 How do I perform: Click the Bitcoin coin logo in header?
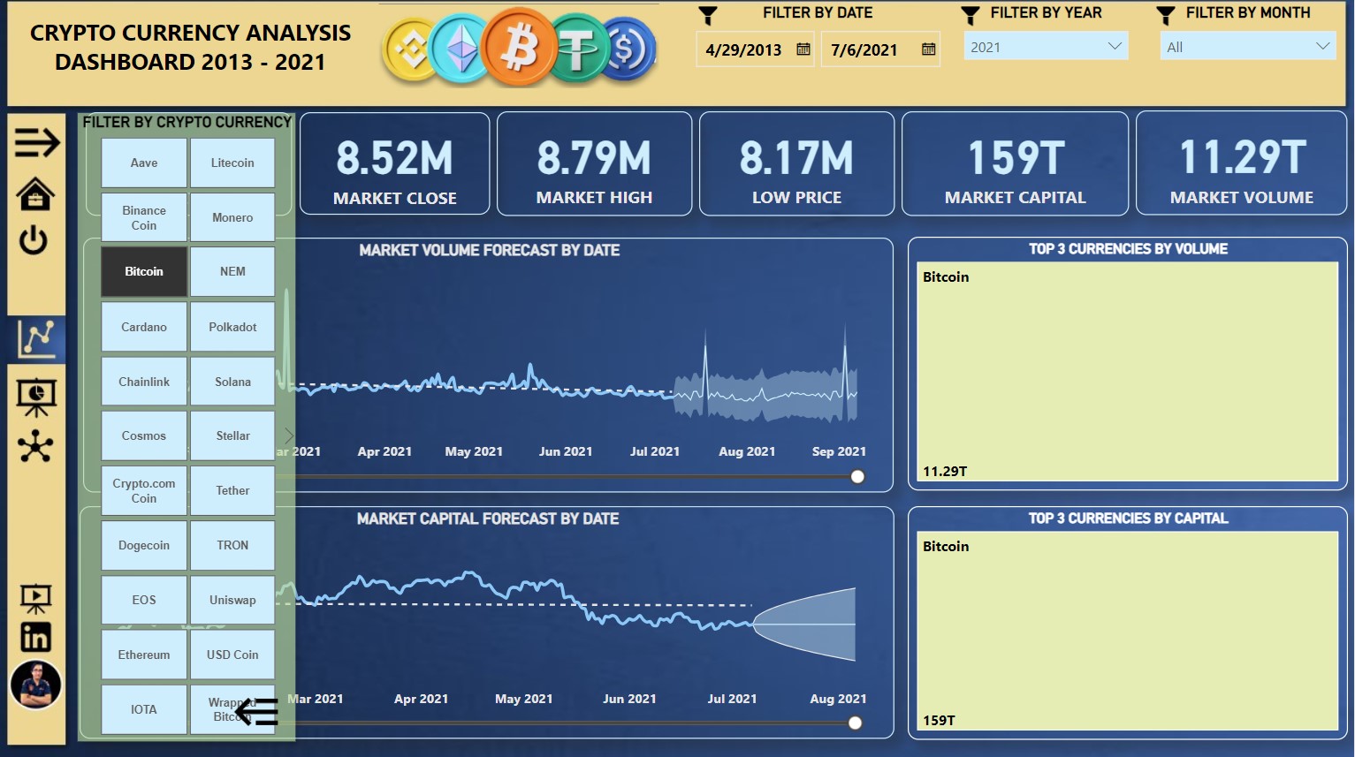pos(519,48)
